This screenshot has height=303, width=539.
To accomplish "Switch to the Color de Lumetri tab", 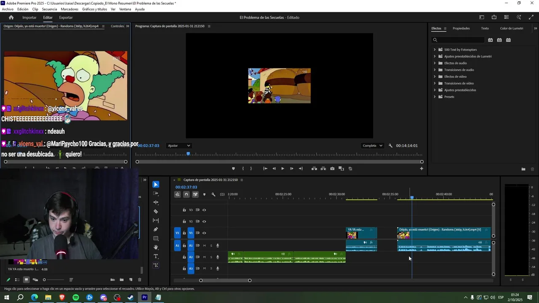I will pos(512,29).
